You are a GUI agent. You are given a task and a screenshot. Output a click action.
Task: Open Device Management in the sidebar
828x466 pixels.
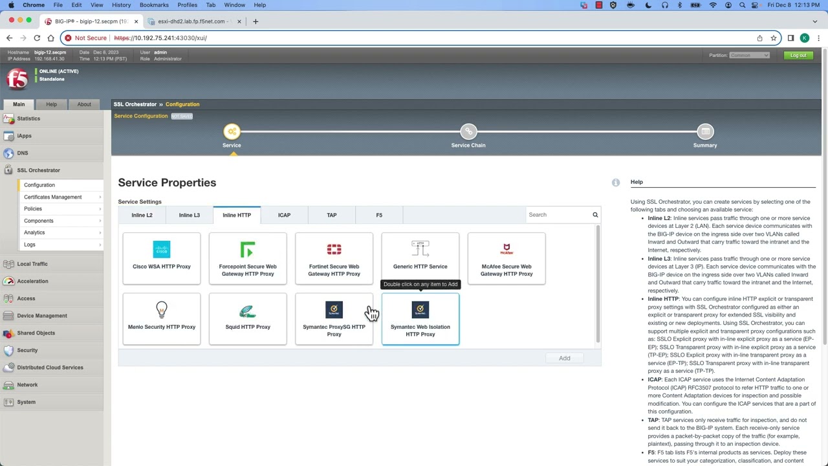tap(52, 316)
